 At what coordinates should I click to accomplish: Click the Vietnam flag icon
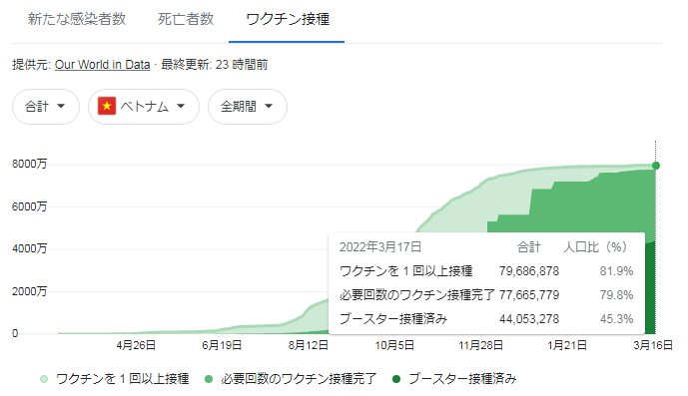coord(107,106)
